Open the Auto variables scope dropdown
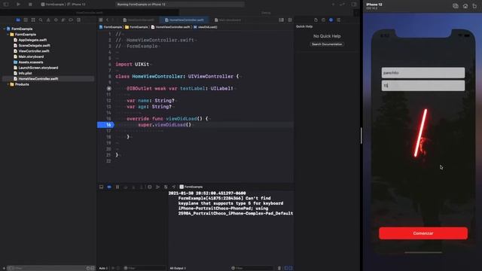This screenshot has height=271, width=482. tap(104, 268)
